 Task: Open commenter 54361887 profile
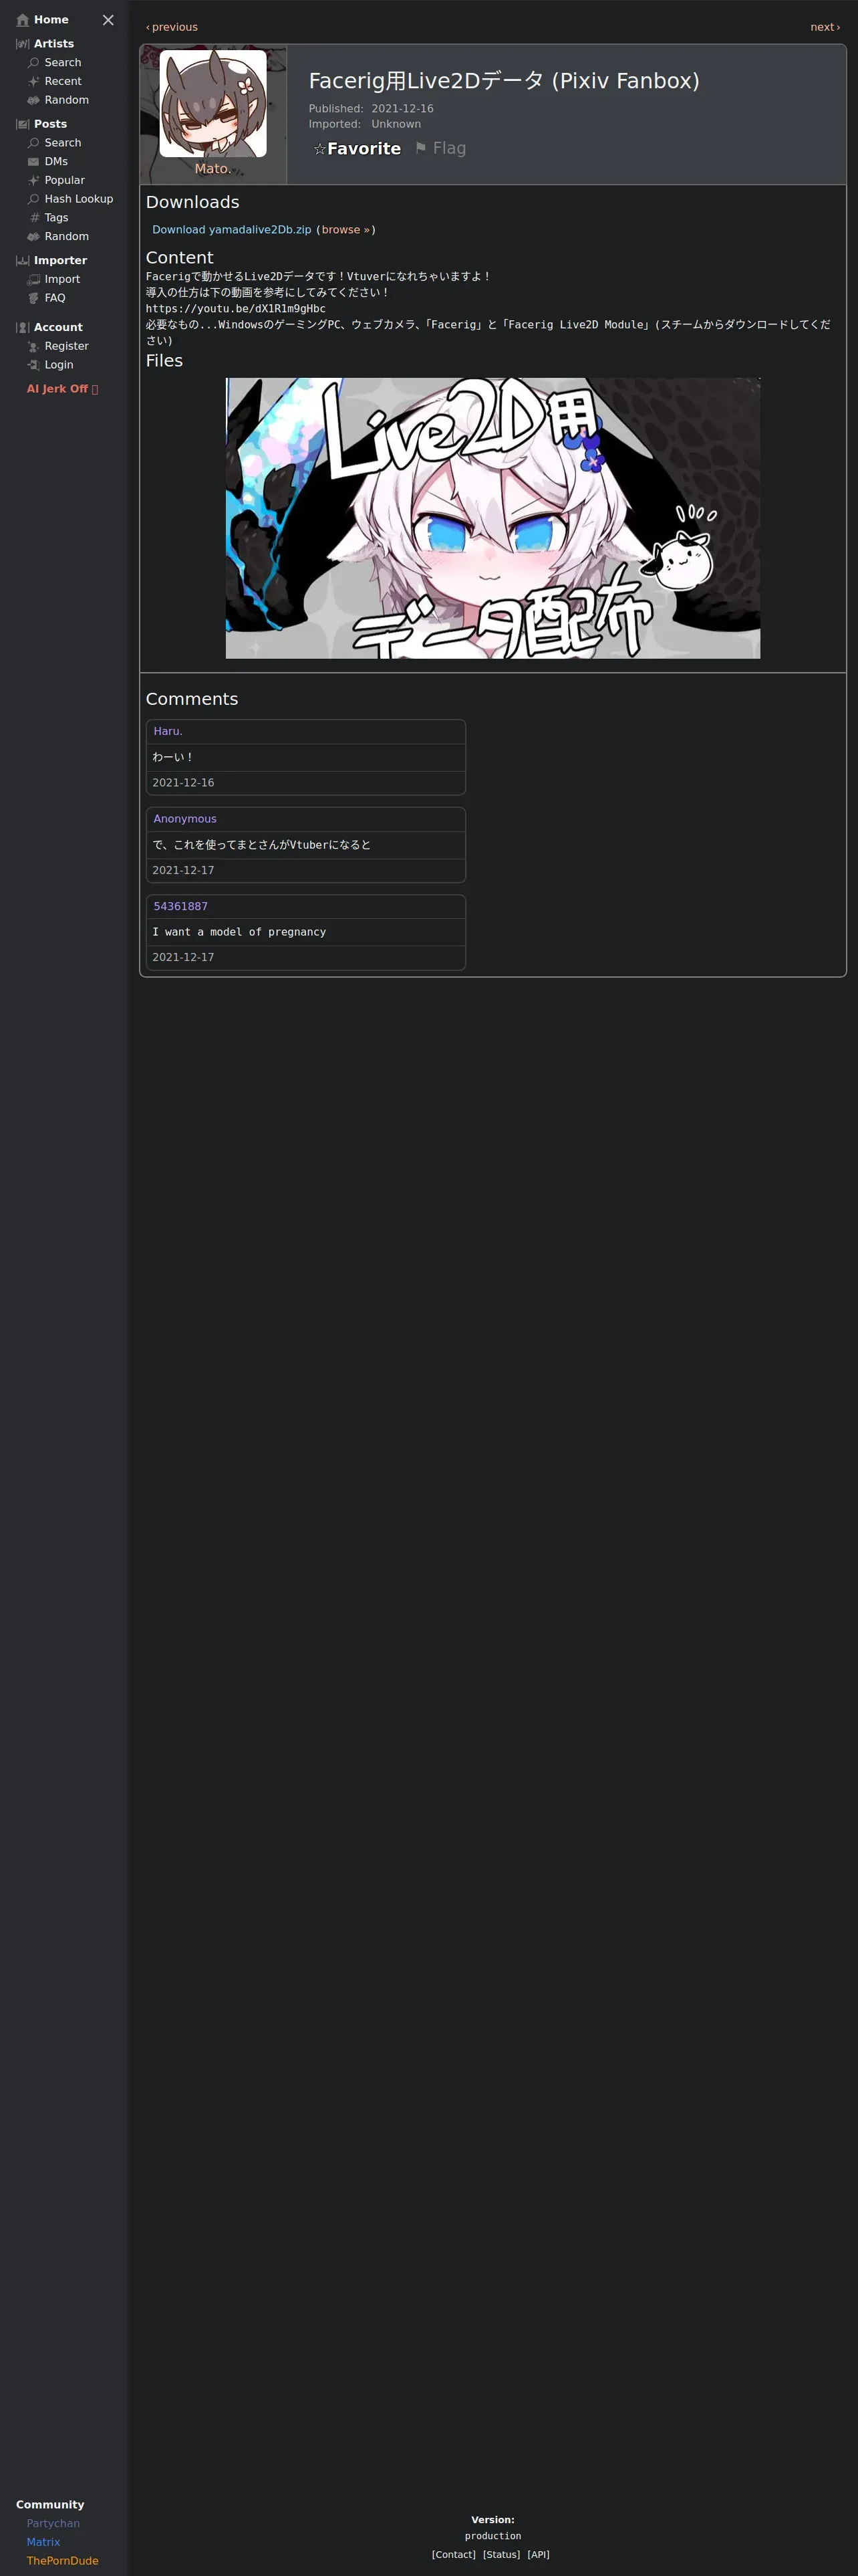181,907
